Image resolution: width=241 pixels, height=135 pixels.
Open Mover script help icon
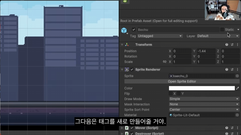[227, 128]
